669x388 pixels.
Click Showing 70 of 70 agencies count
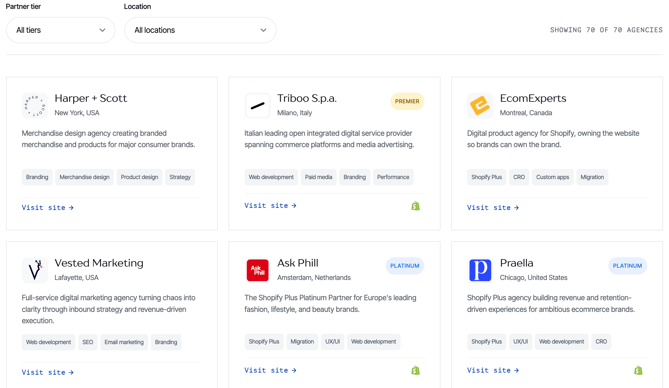tap(606, 30)
